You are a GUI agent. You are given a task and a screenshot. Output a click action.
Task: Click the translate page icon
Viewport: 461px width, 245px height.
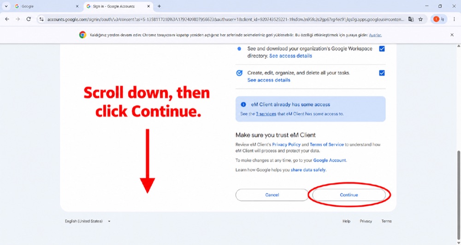point(411,19)
